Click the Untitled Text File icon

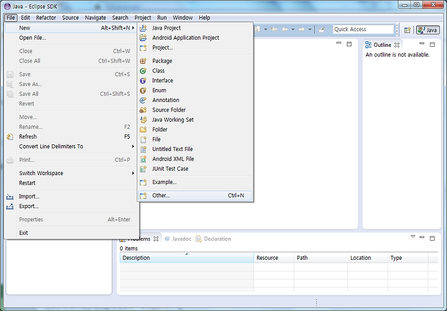pyautogui.click(x=143, y=149)
